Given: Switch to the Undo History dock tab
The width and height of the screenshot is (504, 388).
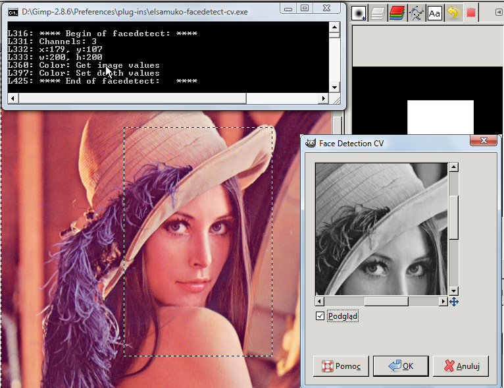Looking at the screenshot, I should click(453, 13).
